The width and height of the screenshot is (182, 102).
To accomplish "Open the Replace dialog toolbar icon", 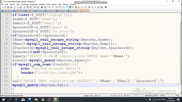I will (x=45, y=7).
